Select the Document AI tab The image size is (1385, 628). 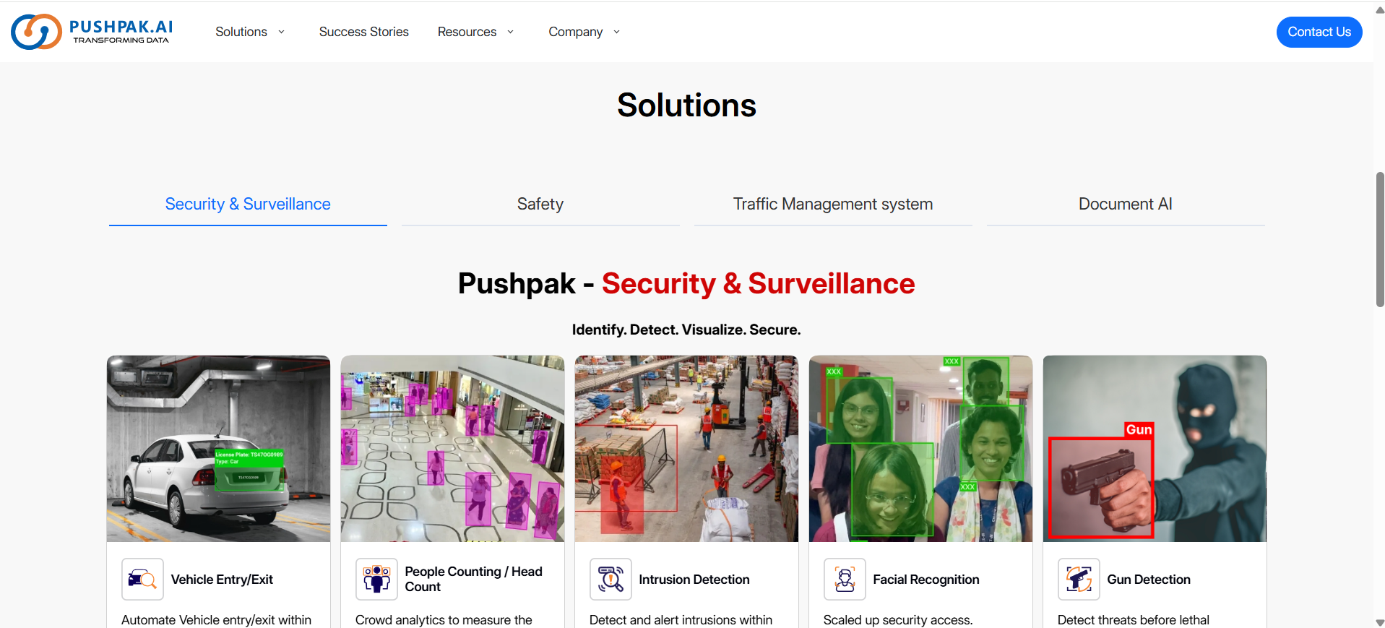click(1126, 205)
